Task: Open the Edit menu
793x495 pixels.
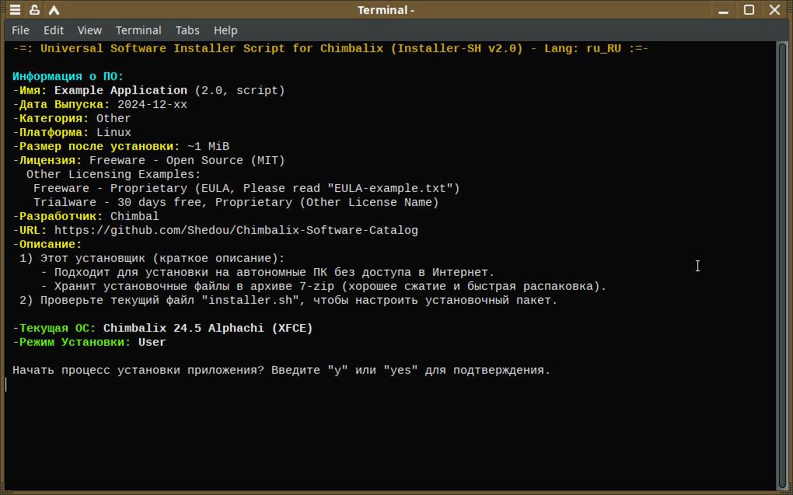Action: coord(54,30)
